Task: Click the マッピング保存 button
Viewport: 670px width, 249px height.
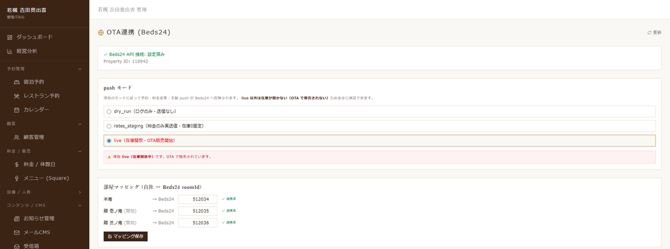Action: point(125,236)
